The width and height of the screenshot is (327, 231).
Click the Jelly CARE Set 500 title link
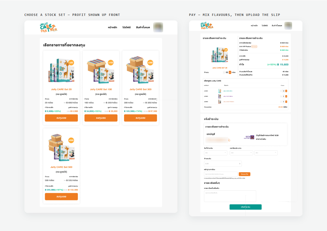[61, 167]
